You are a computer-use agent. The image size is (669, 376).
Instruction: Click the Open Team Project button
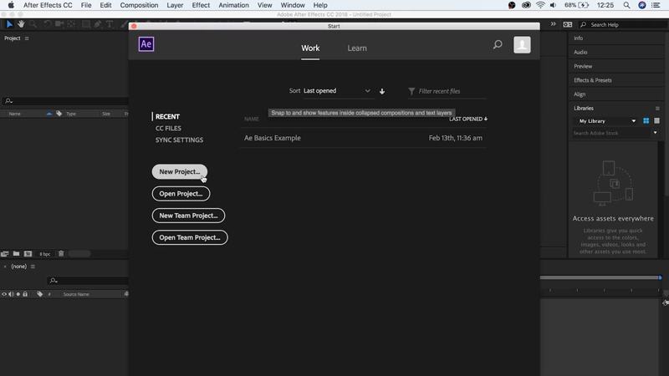click(190, 237)
